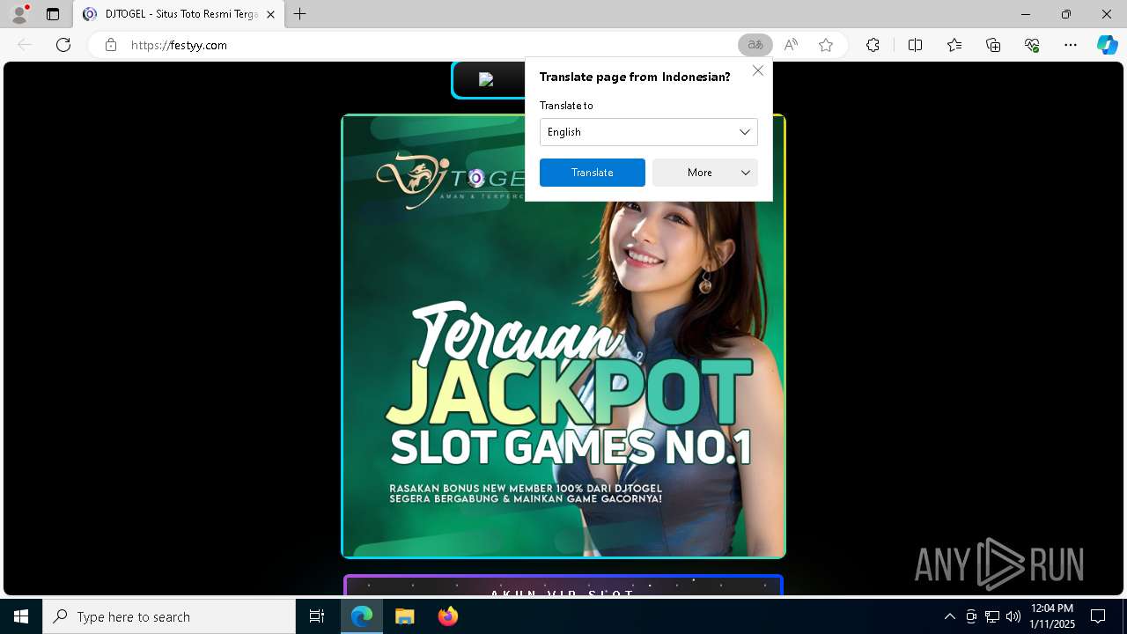1127x634 pixels.
Task: Open Browser essentials heart icon
Action: (1032, 45)
